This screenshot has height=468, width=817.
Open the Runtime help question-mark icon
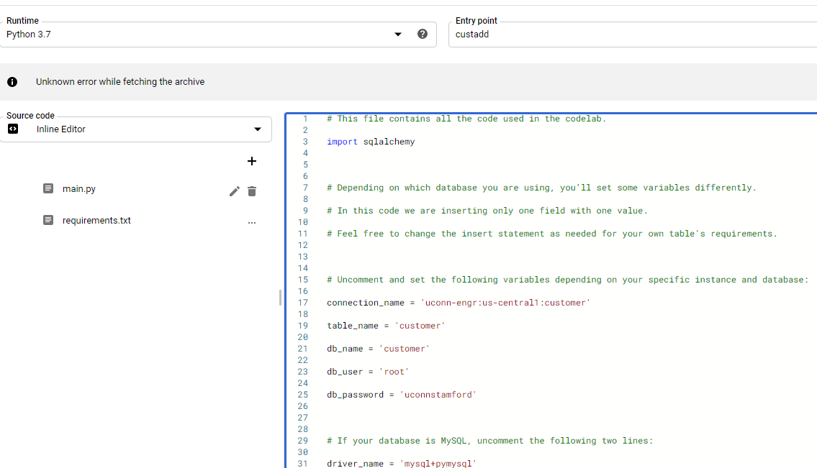point(423,34)
